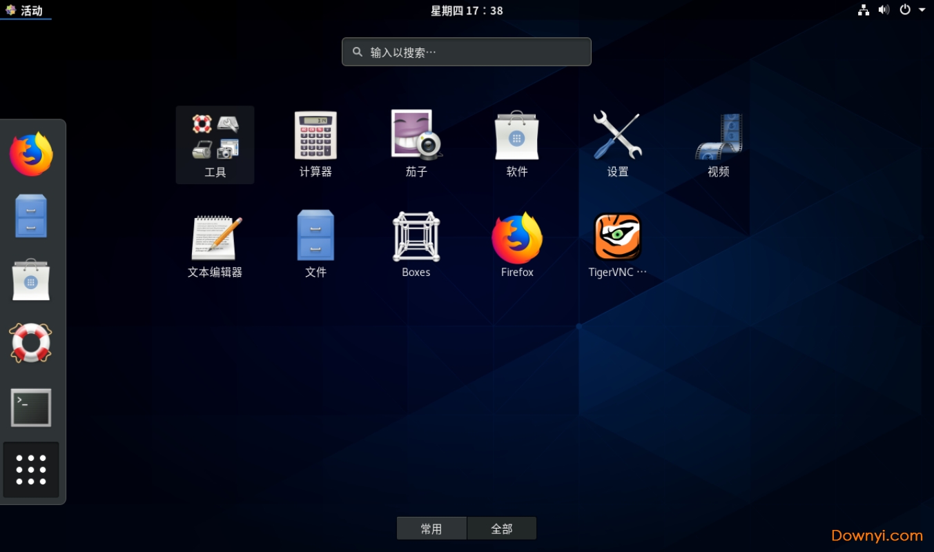This screenshot has width=934, height=552.
Task: Open Terminal from the dock
Action: (x=31, y=407)
